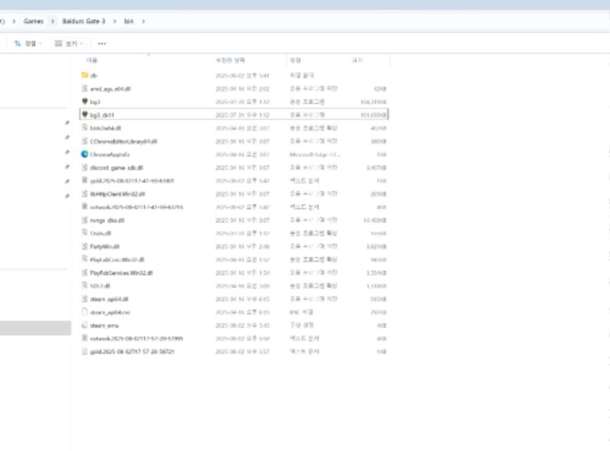Image resolution: width=610 pixels, height=451 pixels.
Task: Click the bg3 application heart icon
Action: 85,101
